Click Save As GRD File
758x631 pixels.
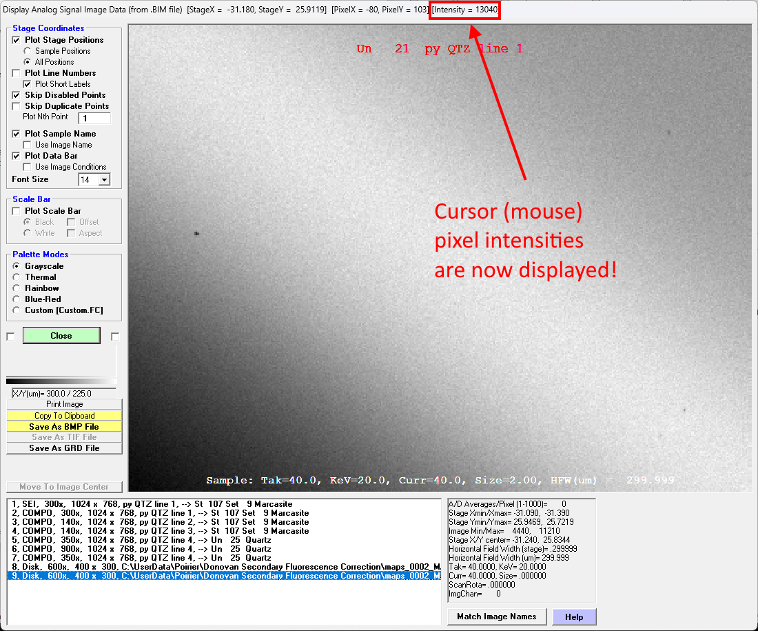click(64, 448)
